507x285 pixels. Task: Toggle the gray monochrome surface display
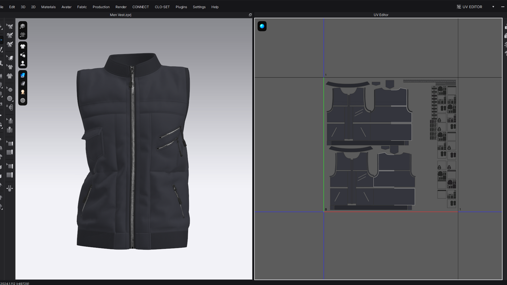[x=23, y=84]
